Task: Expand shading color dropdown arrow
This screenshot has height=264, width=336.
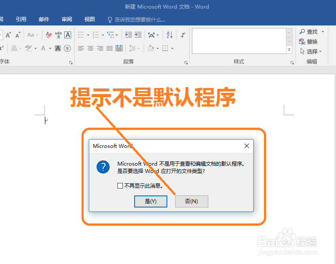Action: tap(157, 48)
